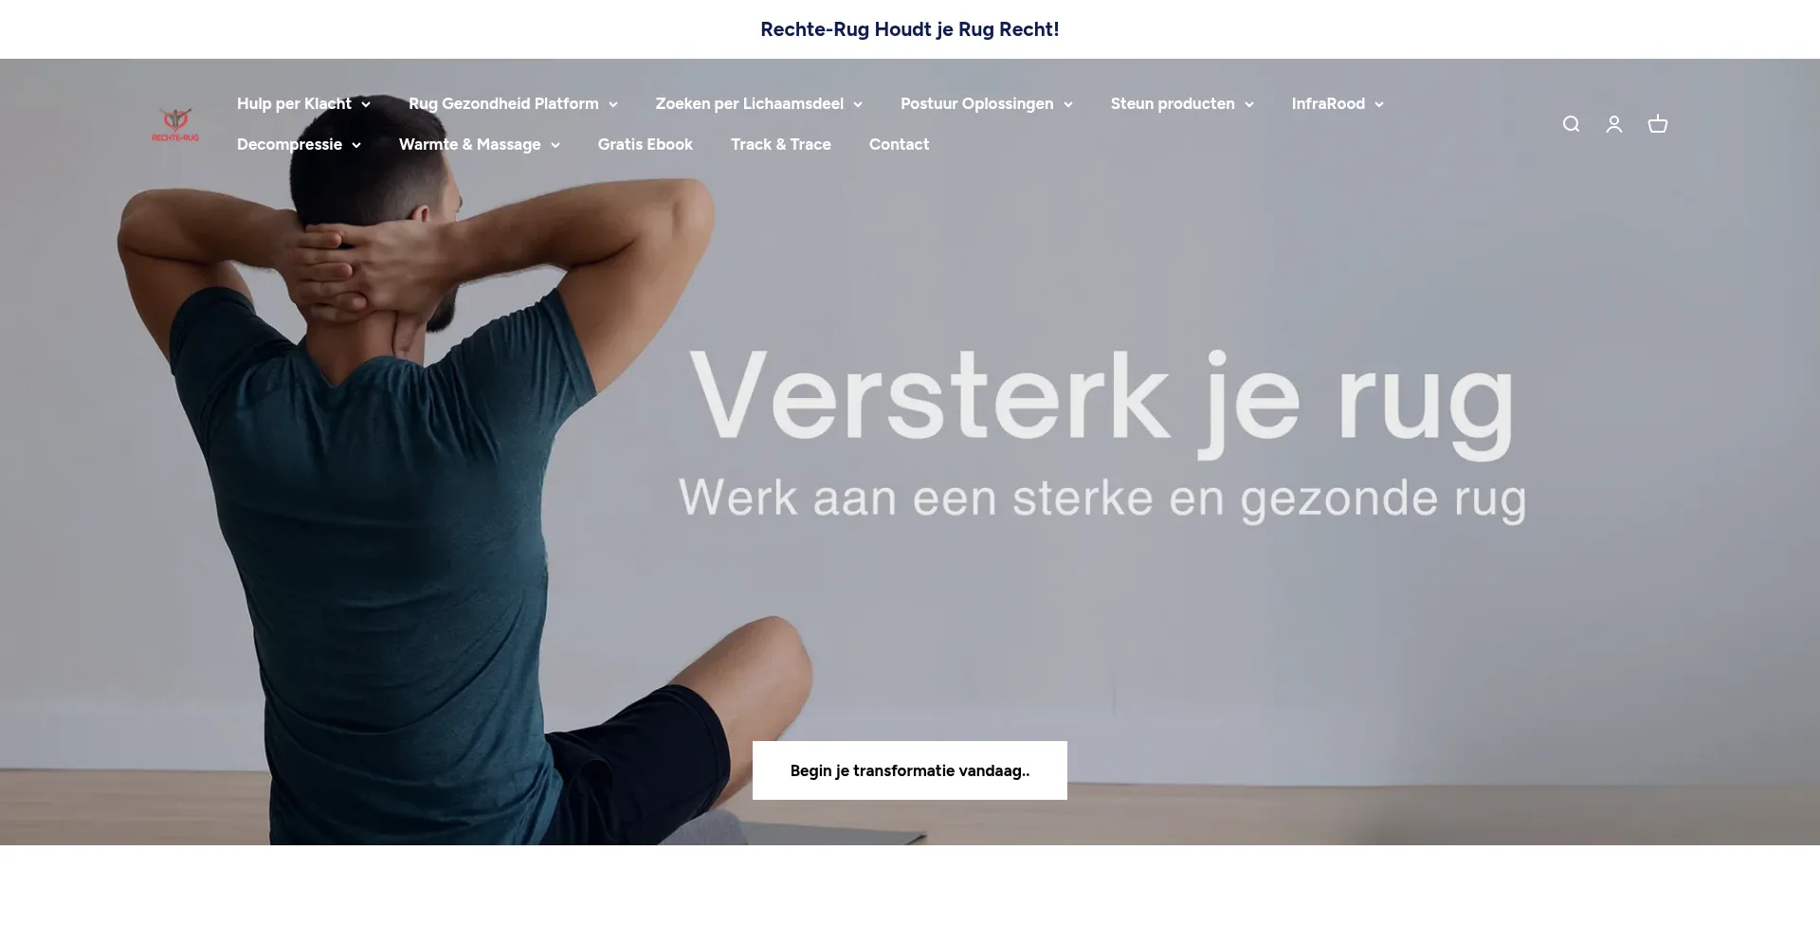Expand Warmte & Massage dropdown
1820x941 pixels.
point(479,144)
